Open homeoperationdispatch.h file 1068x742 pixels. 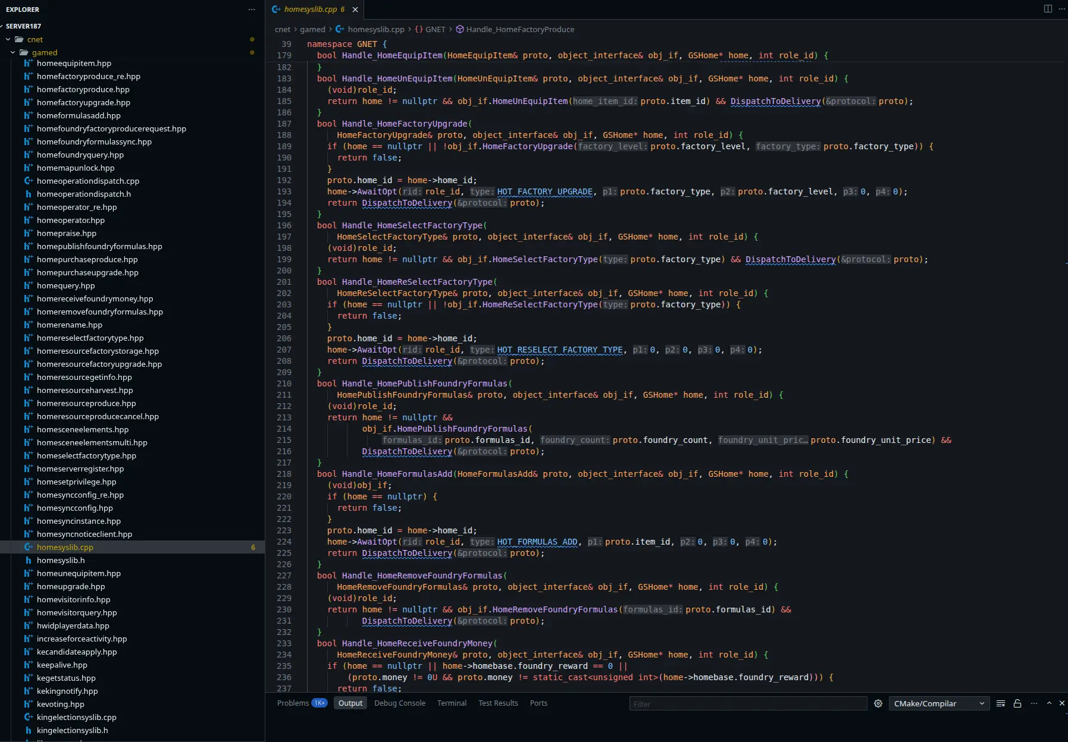pyautogui.click(x=84, y=194)
